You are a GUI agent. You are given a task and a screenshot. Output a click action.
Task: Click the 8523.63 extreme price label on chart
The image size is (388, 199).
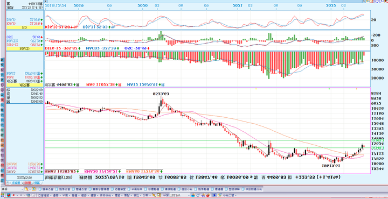point(161,94)
